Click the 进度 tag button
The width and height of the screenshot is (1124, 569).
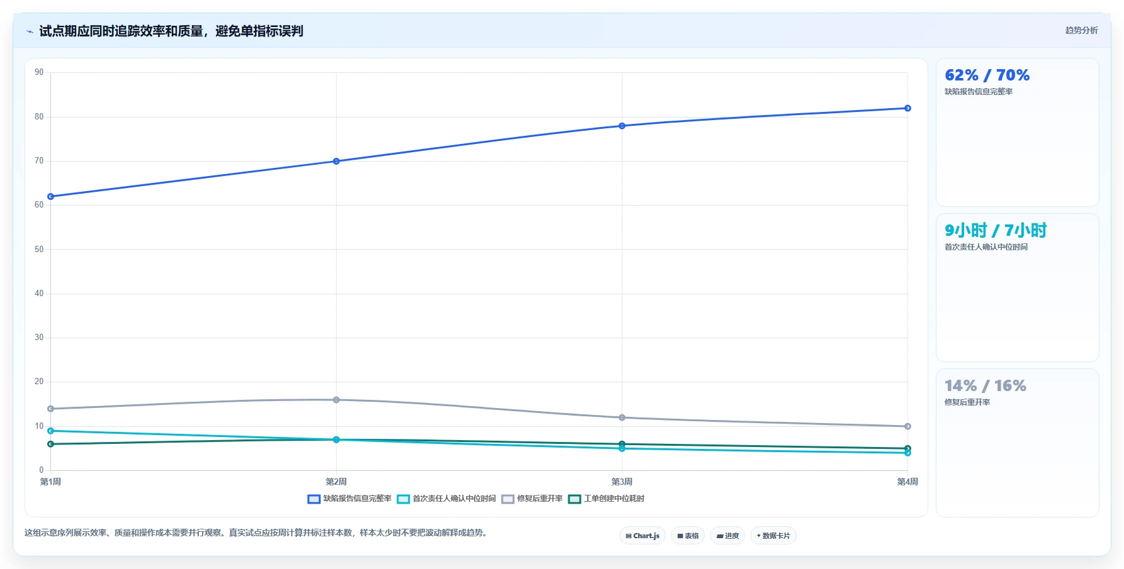click(728, 536)
